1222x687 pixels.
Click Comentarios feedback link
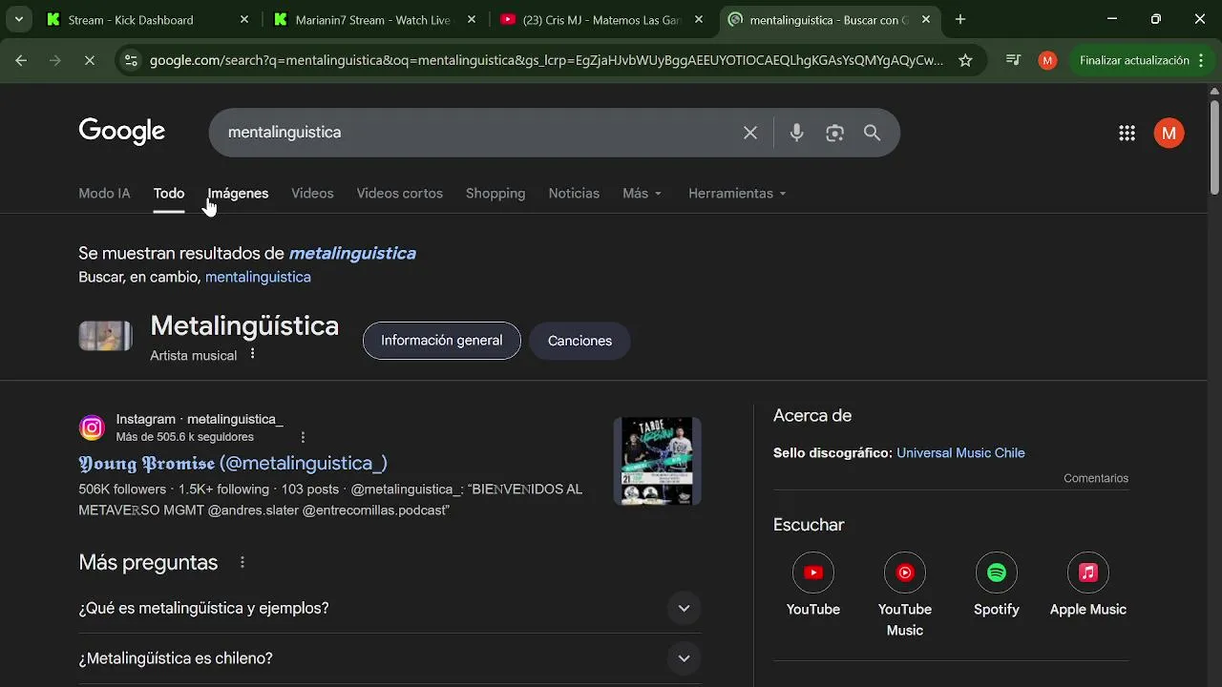[1096, 479]
